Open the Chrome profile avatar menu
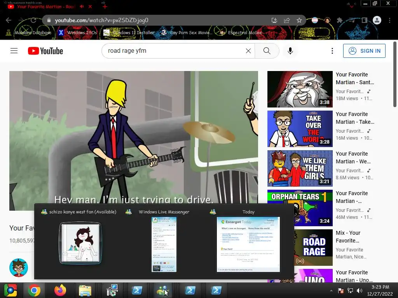398x298 pixels. click(377, 20)
